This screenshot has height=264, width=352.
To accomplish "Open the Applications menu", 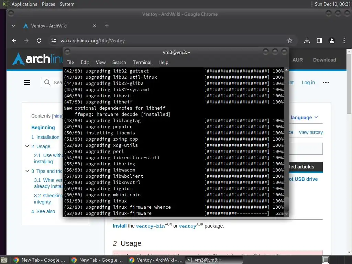I will tap(24, 4).
